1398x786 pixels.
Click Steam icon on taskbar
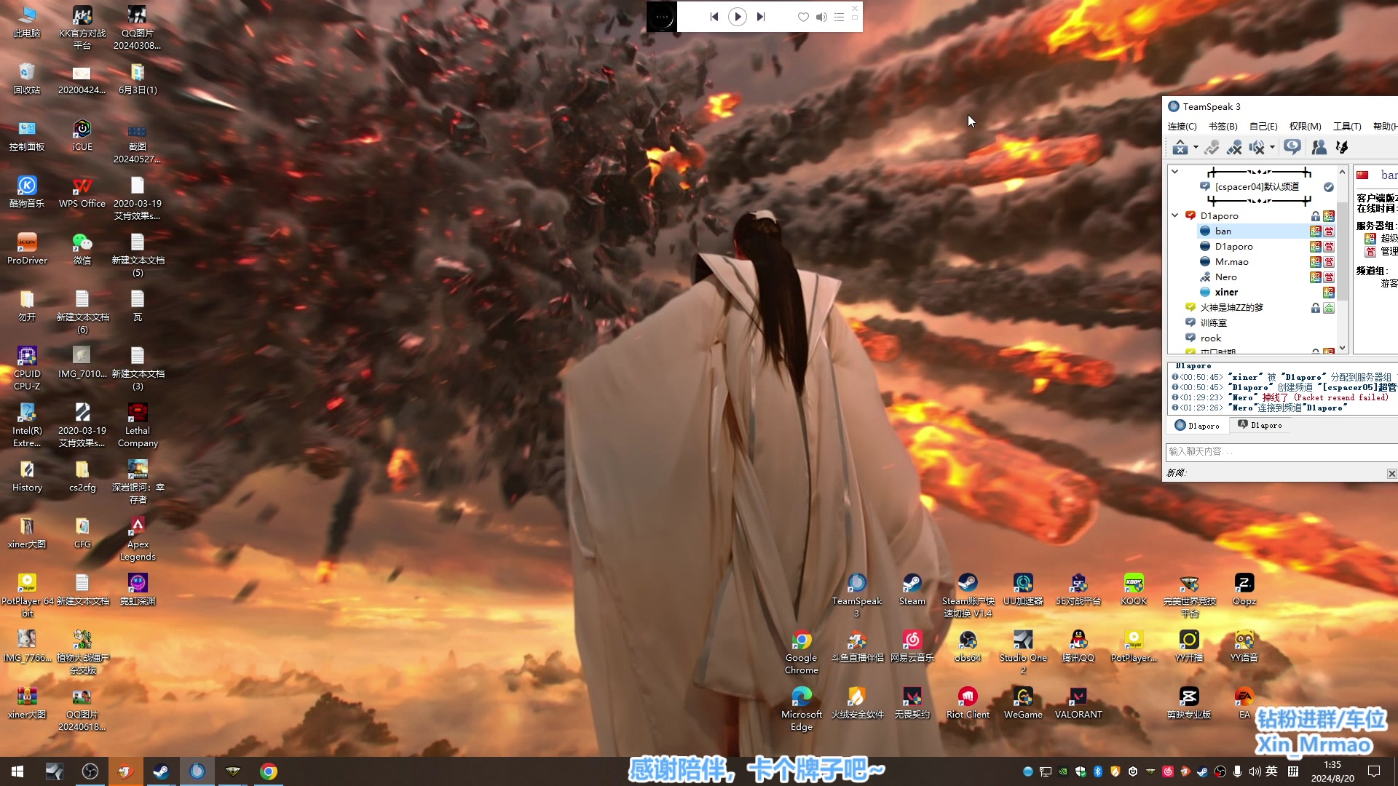tap(161, 771)
